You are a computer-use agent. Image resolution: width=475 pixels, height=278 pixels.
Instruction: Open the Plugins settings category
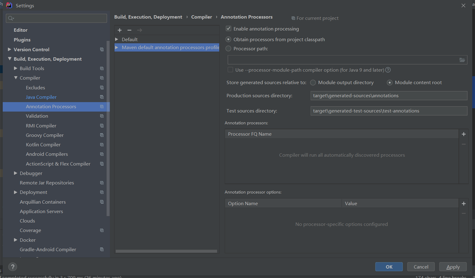point(22,40)
